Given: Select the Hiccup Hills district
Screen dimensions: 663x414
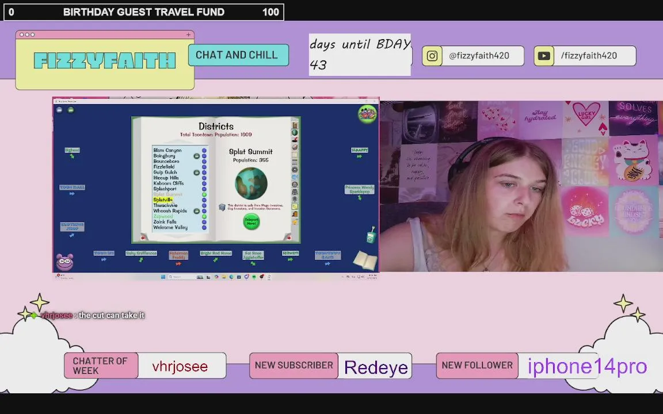Looking at the screenshot, I should [166, 178].
